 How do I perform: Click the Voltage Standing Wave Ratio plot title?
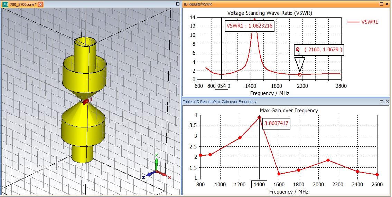pos(270,13)
